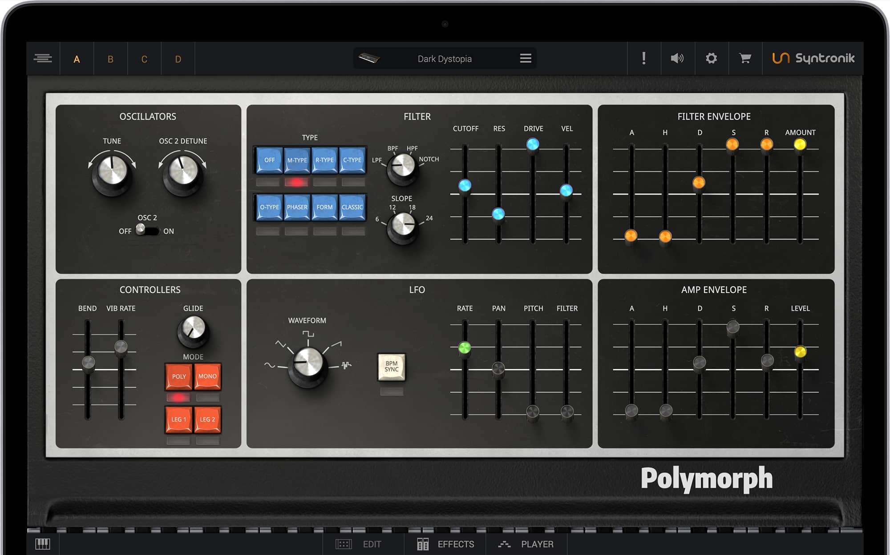890x555 pixels.
Task: Click the Dark Dystopia preset name
Action: [x=445, y=59]
